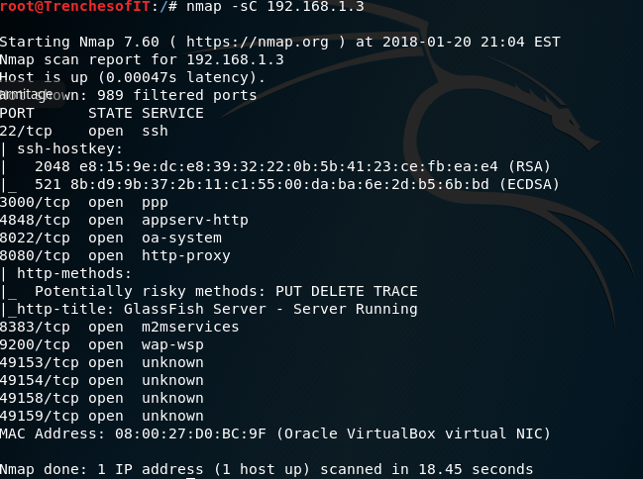
Task: Click the ECDSA host key fingerprint
Action: (279, 184)
